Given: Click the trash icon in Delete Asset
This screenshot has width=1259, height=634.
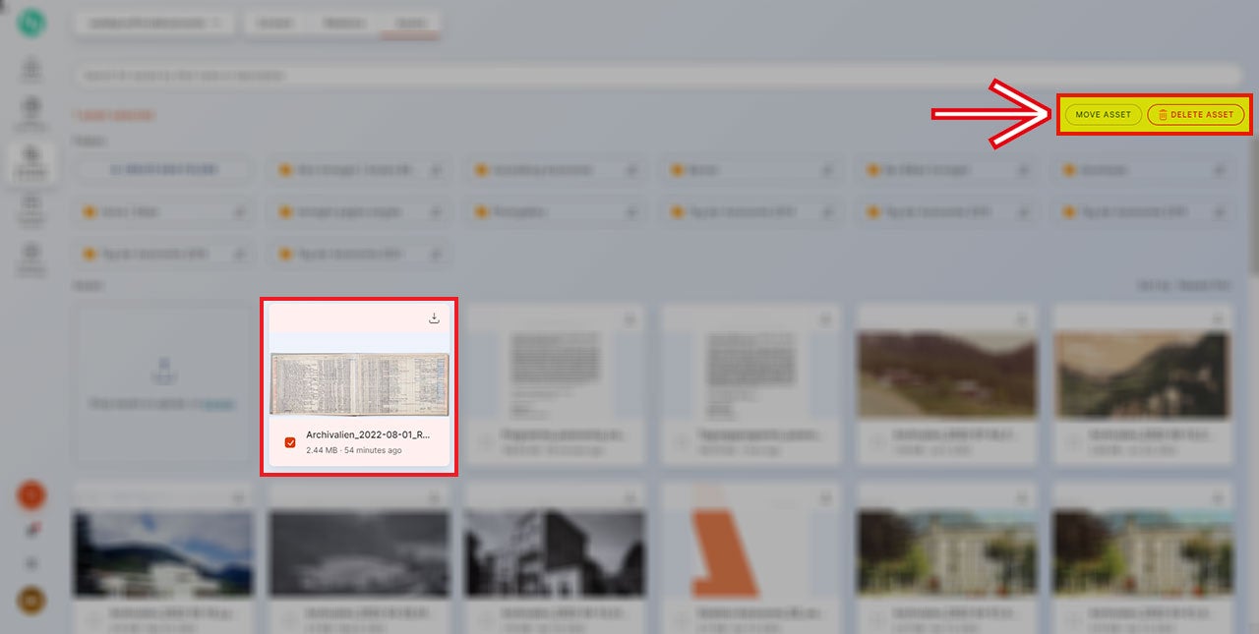Looking at the screenshot, I should (1163, 115).
